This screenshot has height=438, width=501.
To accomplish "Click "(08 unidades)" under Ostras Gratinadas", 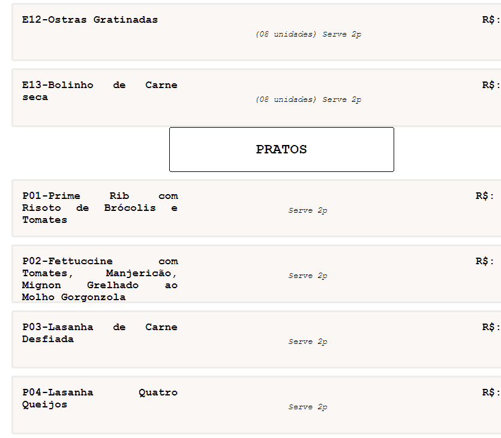I will [286, 34].
